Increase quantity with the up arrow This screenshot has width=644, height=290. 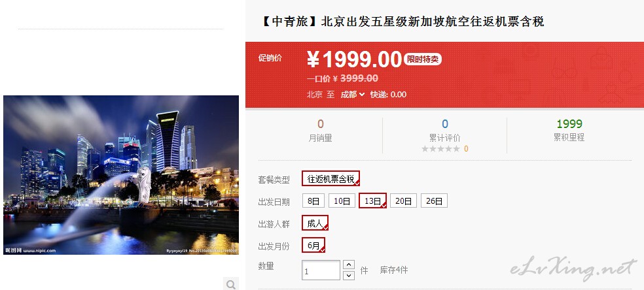click(348, 265)
